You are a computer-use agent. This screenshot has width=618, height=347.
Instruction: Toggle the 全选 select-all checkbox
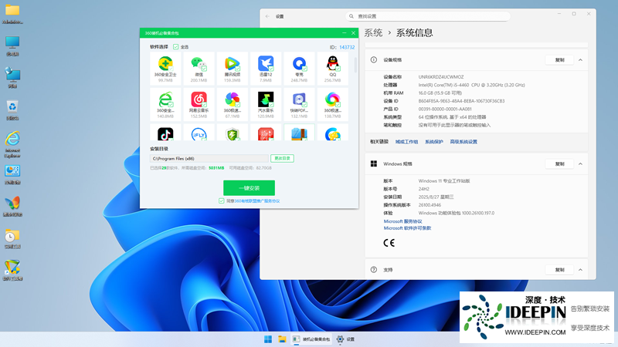click(x=176, y=47)
